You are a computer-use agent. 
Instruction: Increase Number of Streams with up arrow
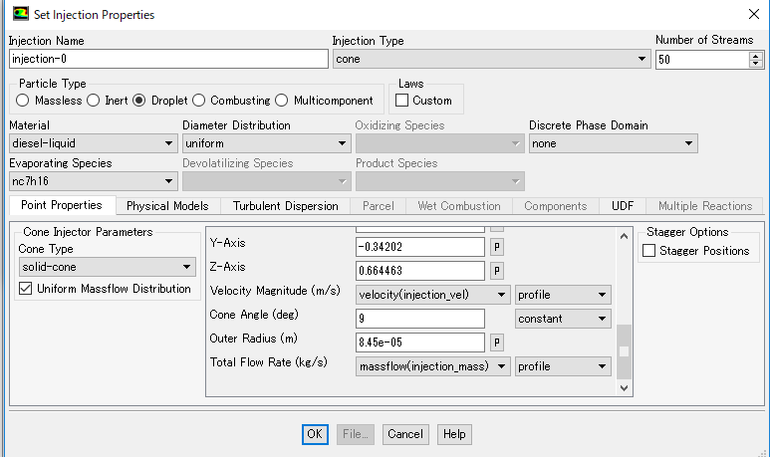pyautogui.click(x=756, y=56)
